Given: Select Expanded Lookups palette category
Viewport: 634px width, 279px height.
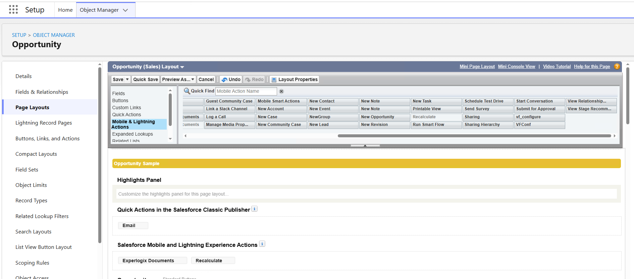Looking at the screenshot, I should pos(133,134).
